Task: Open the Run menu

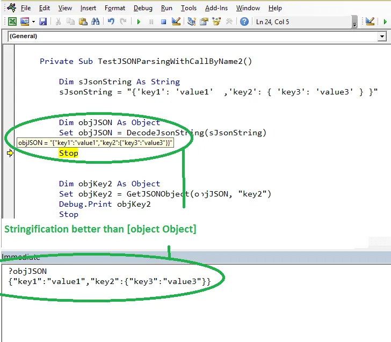Action: coord(166,8)
